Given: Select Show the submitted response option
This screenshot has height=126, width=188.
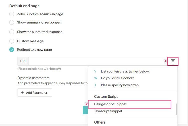Looking at the screenshot, I should [12, 32].
